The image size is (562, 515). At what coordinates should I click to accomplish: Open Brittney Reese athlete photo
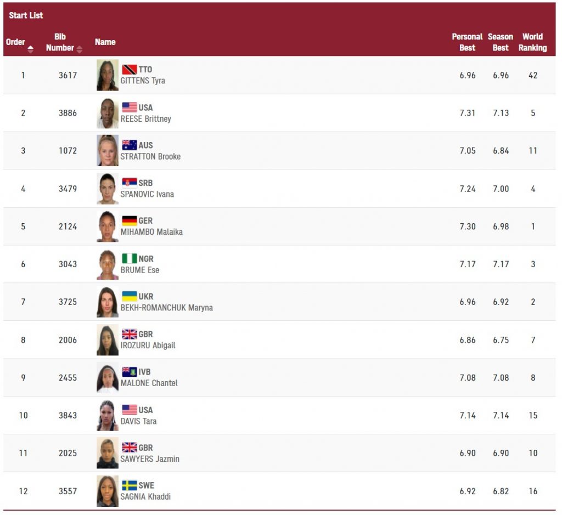(x=107, y=113)
